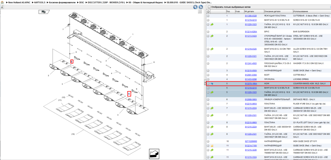This screenshot has height=160, width=331.
Task: Open part number link 813214-626A
Action: point(251,32)
